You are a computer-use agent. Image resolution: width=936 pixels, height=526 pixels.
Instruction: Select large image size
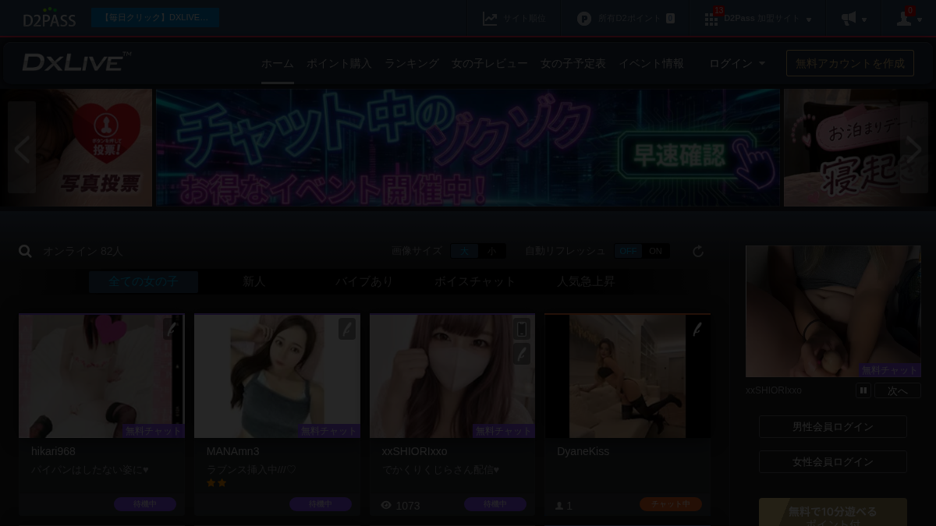pos(465,251)
